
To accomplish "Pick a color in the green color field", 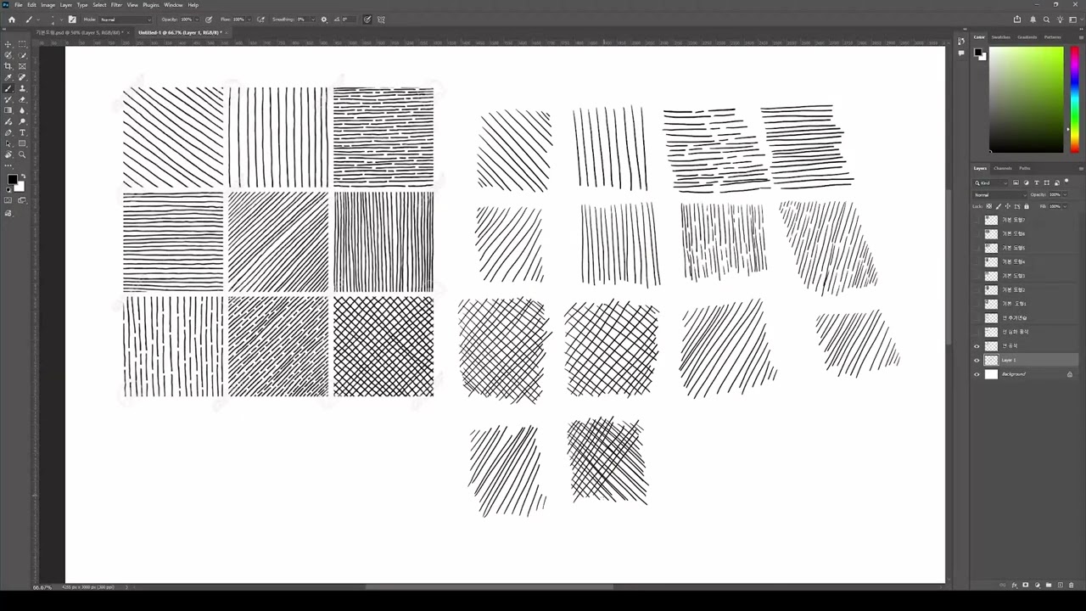I will 1026,100.
